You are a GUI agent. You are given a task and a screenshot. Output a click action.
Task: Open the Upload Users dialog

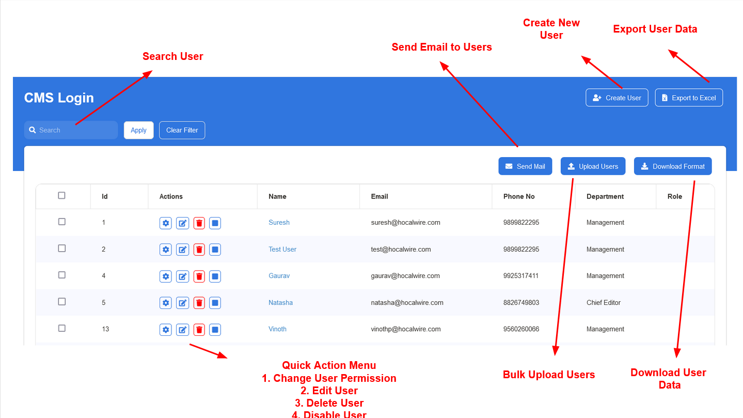pyautogui.click(x=593, y=166)
